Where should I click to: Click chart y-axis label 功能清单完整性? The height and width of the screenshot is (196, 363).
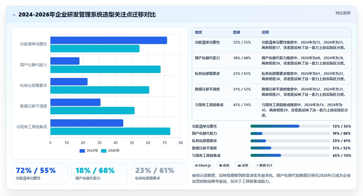point(33,44)
